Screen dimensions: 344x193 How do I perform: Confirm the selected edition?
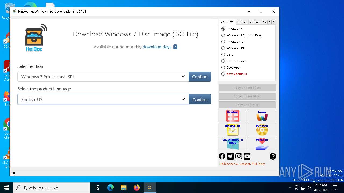click(x=200, y=77)
